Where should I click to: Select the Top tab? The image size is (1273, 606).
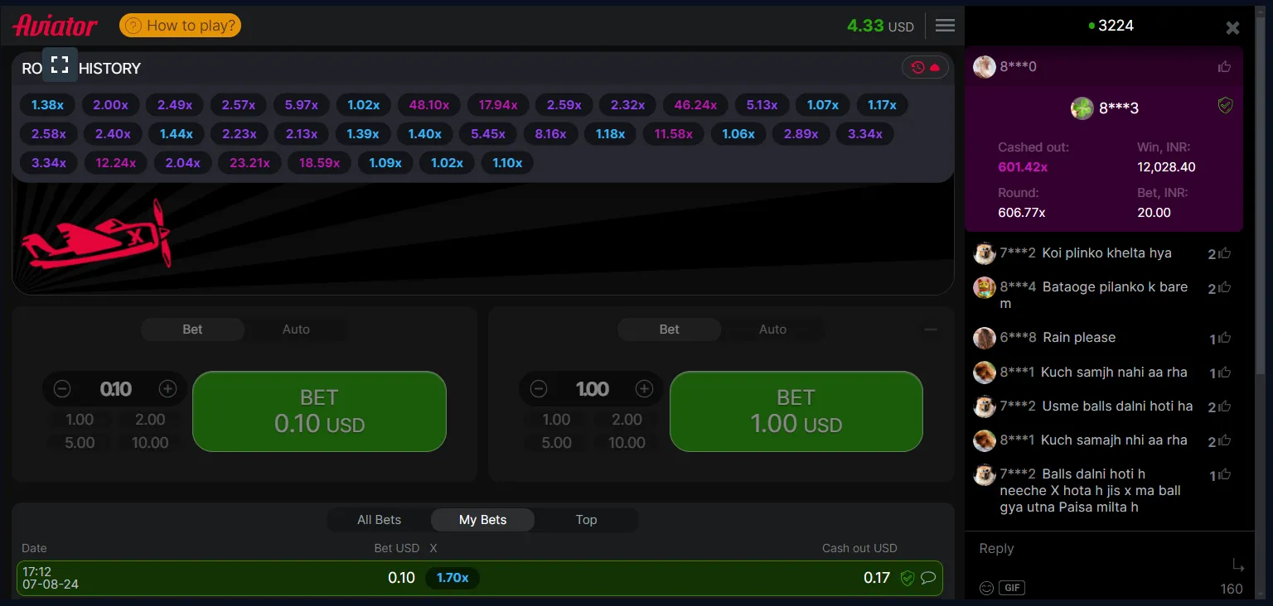tap(586, 520)
